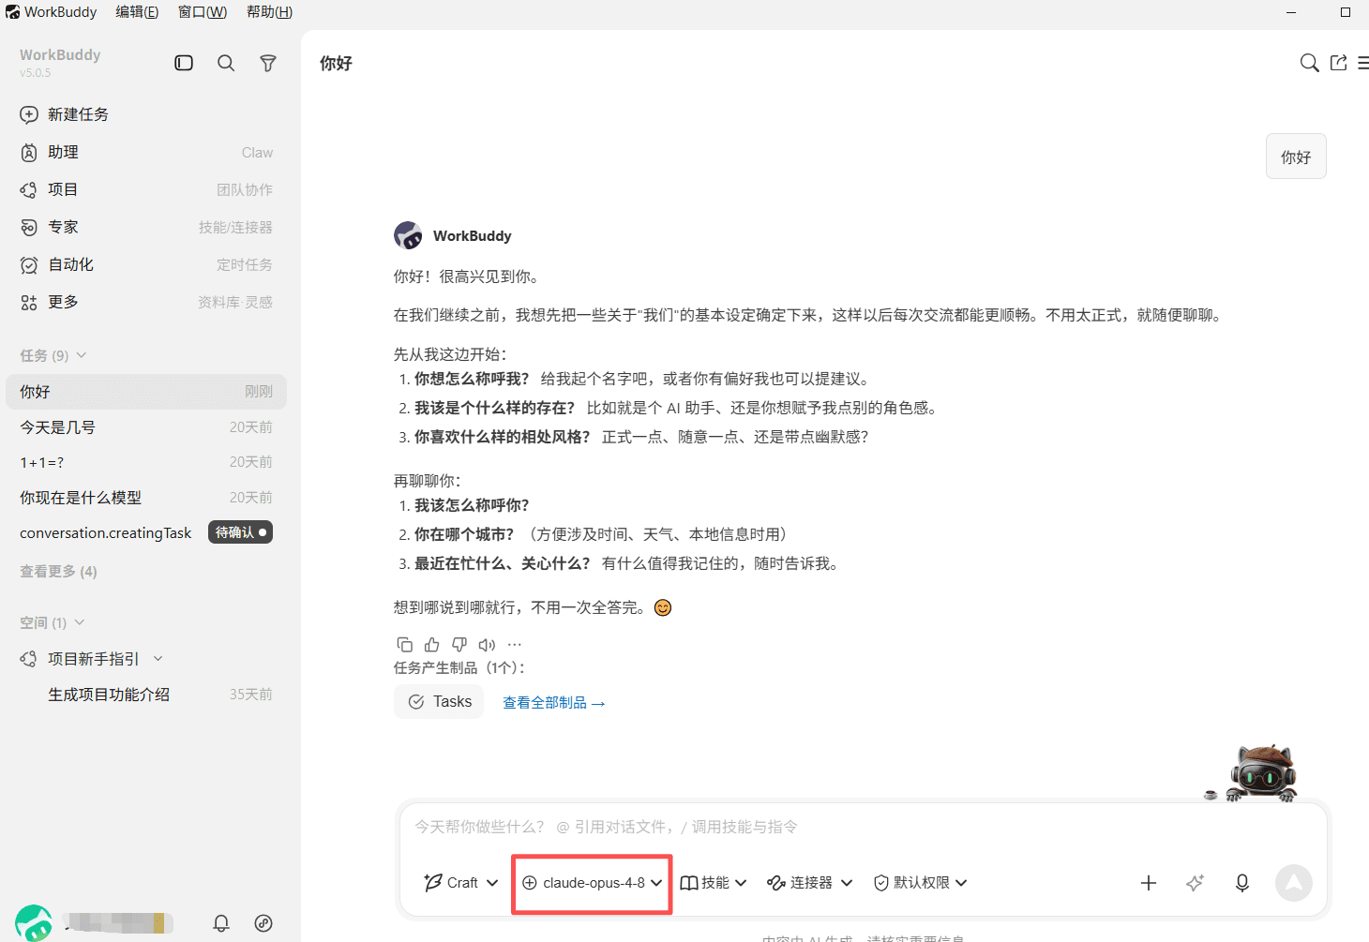Search within the conversation at top right
This screenshot has height=942, width=1369.
[x=1309, y=63]
